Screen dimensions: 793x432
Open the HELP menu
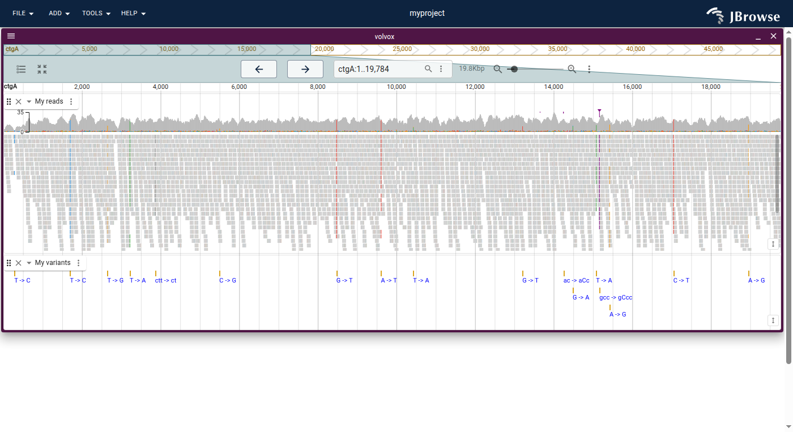pyautogui.click(x=133, y=13)
